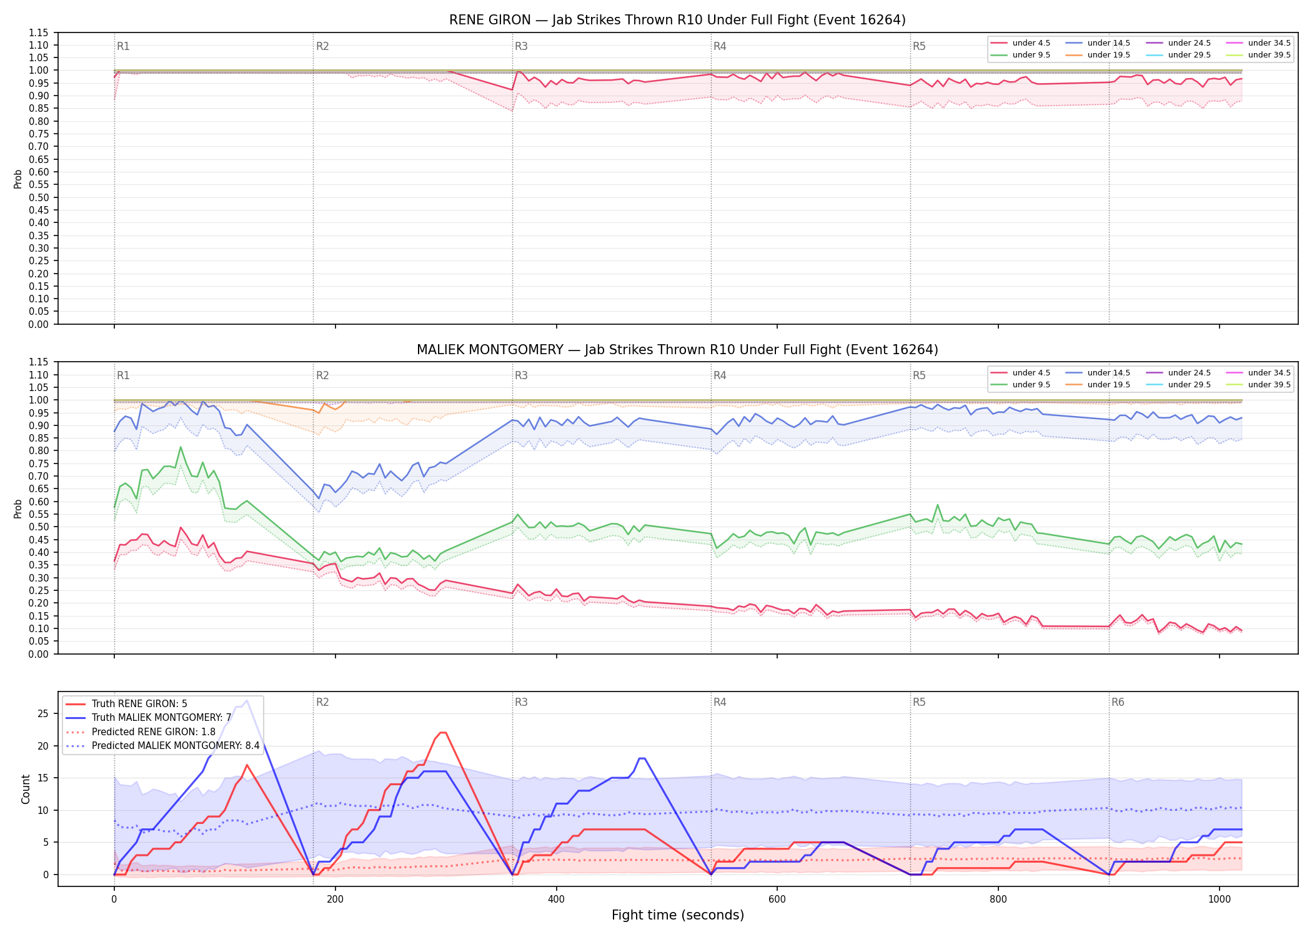Click the Count axis tick label '10'
The image size is (1312, 937).
pyautogui.click(x=43, y=810)
